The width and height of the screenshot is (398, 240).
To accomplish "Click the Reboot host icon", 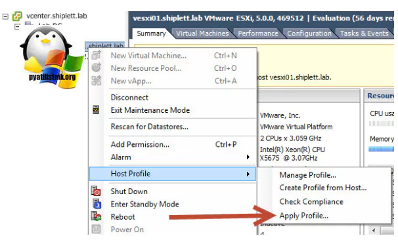I will [97, 216].
